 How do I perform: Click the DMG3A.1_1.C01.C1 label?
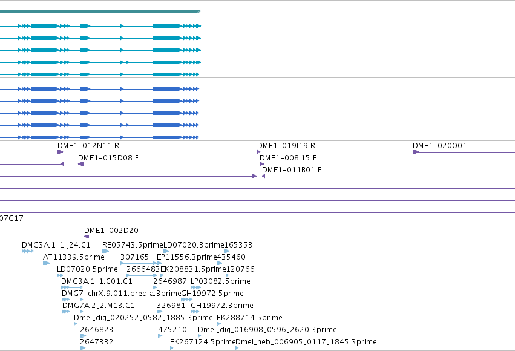(x=97, y=281)
